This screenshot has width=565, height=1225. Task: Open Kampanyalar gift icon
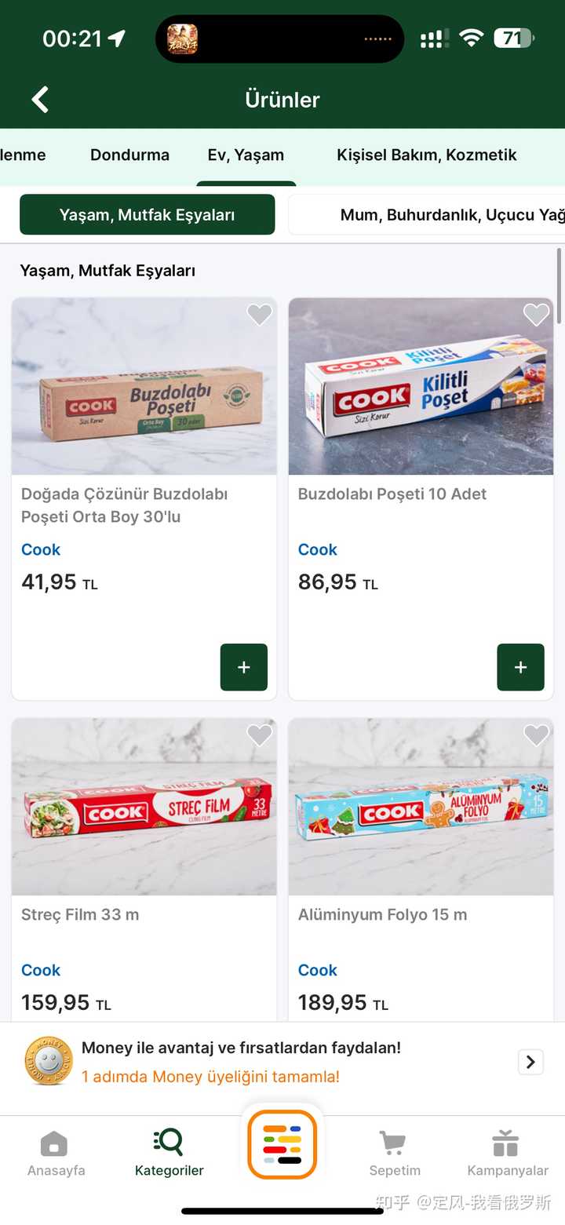[x=507, y=1144]
